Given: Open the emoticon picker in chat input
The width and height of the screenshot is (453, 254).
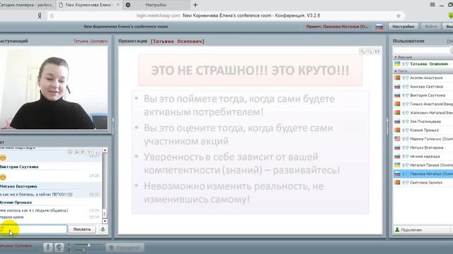Looking at the screenshot, I should [x=3, y=229].
